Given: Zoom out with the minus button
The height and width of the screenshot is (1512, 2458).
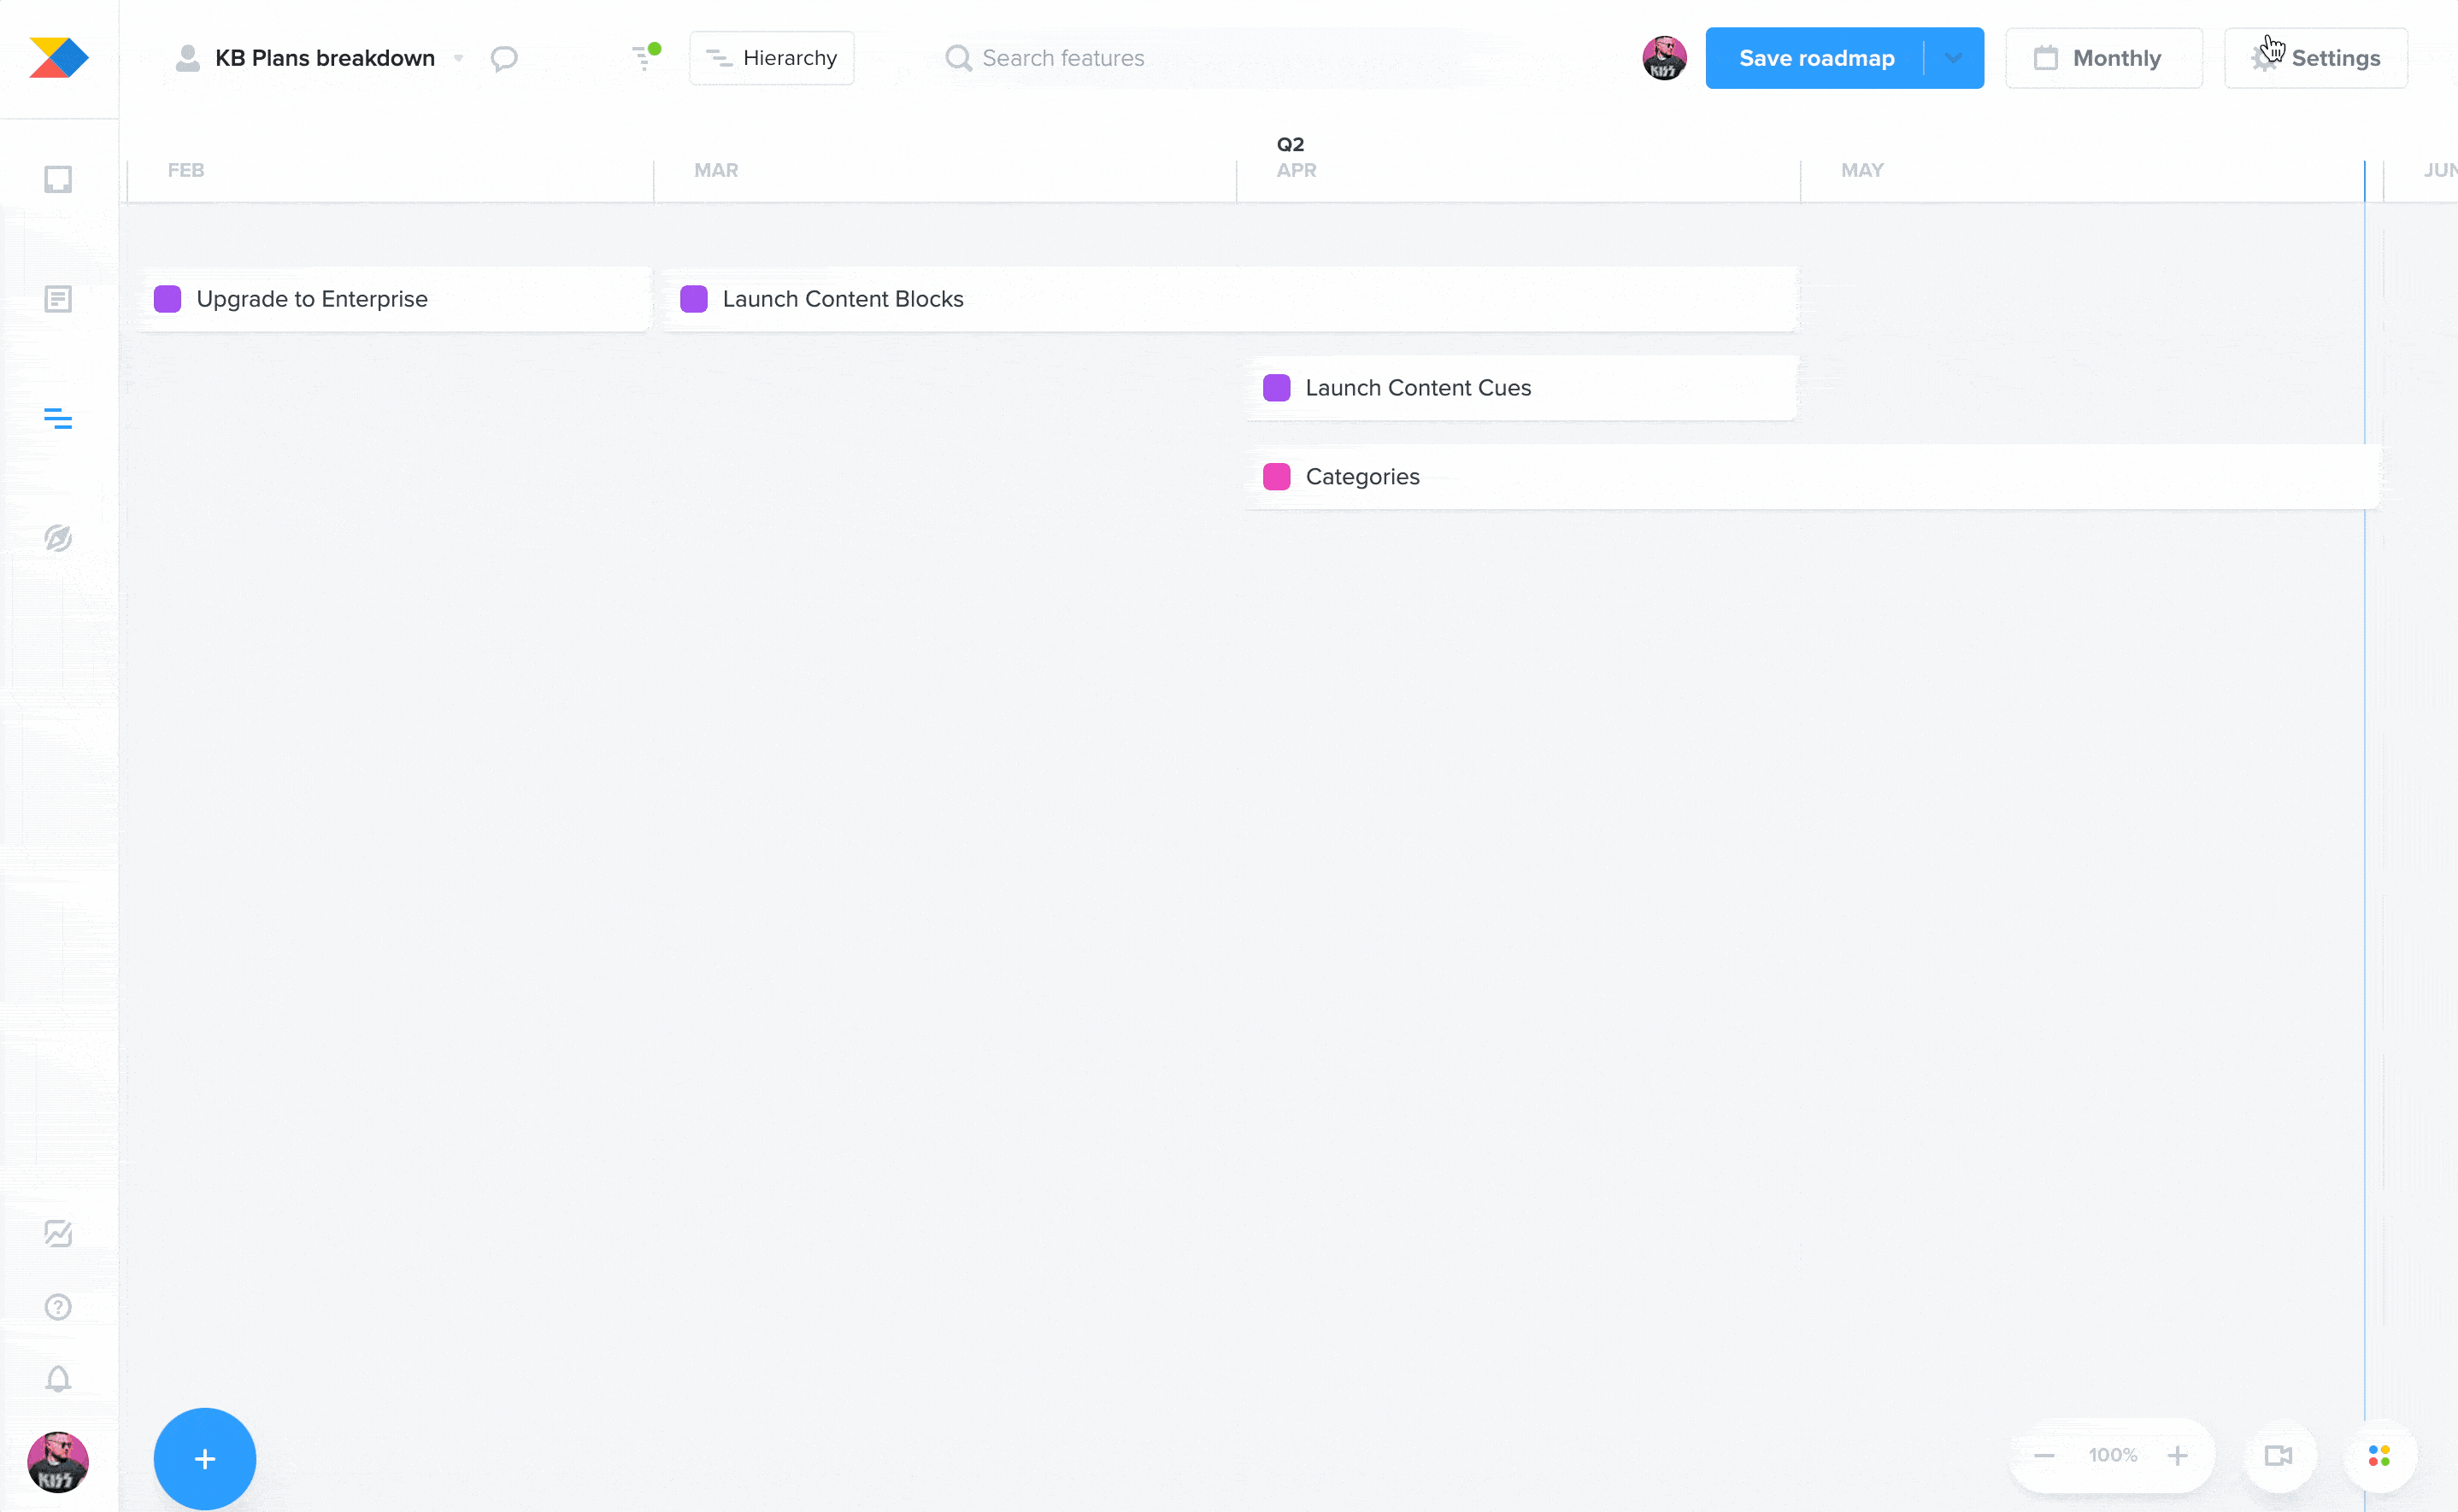Looking at the screenshot, I should pos(2043,1456).
